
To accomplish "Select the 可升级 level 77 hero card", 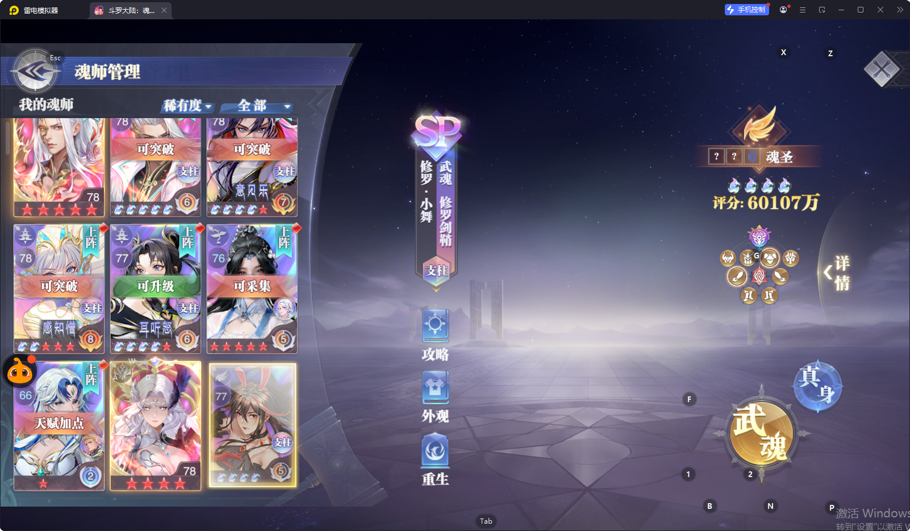I will [x=156, y=289].
